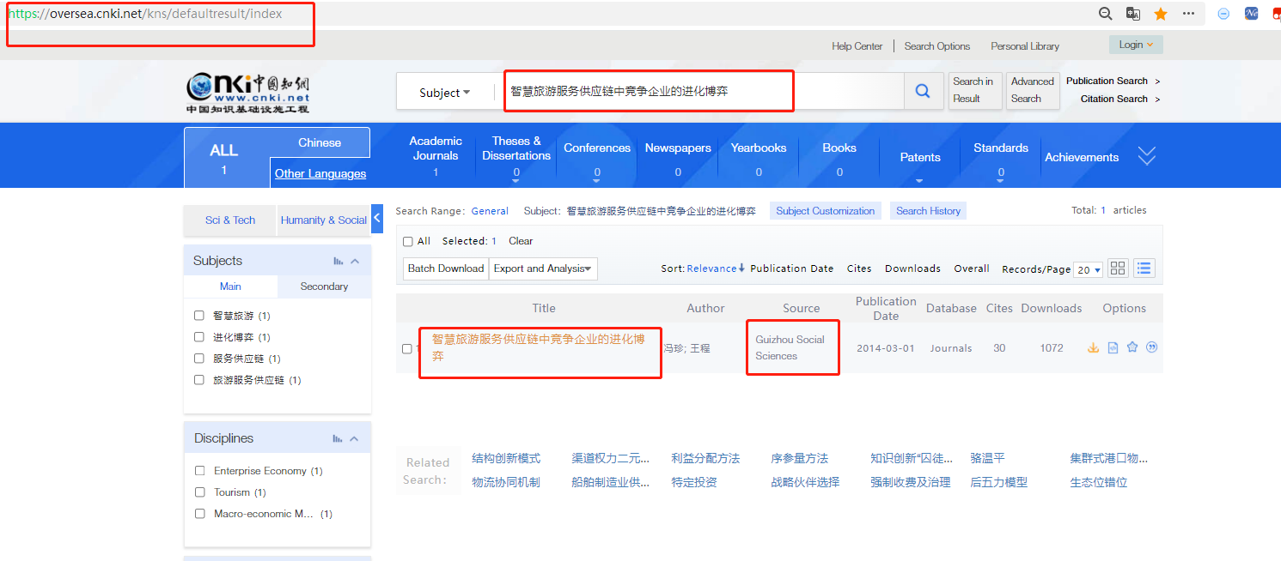Collapse the Subjects panel chevron
The width and height of the screenshot is (1281, 561).
point(355,261)
